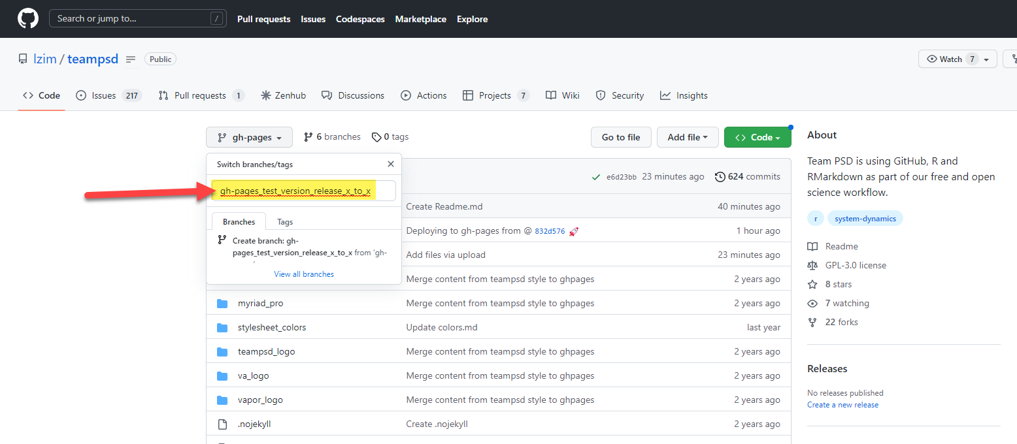Open Marketplace in the top navigation
The height and width of the screenshot is (444, 1017).
click(421, 19)
